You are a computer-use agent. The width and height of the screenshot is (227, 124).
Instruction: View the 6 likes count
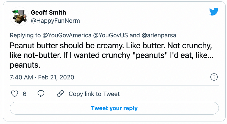pyautogui.click(x=25, y=94)
